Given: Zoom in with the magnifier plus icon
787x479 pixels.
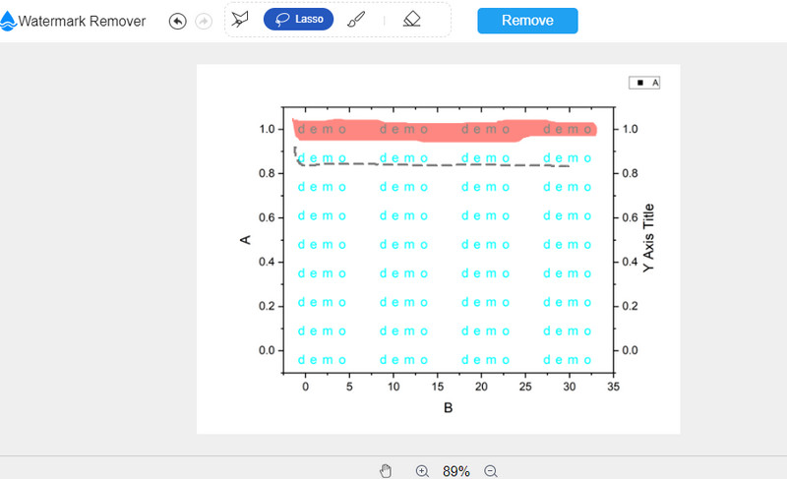Looking at the screenshot, I should (x=422, y=471).
